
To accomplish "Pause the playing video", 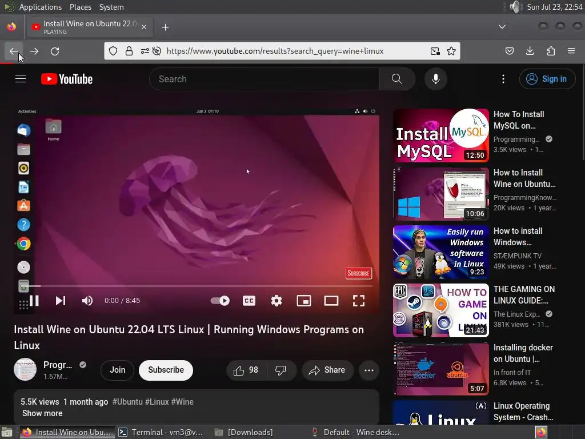I will (x=34, y=301).
